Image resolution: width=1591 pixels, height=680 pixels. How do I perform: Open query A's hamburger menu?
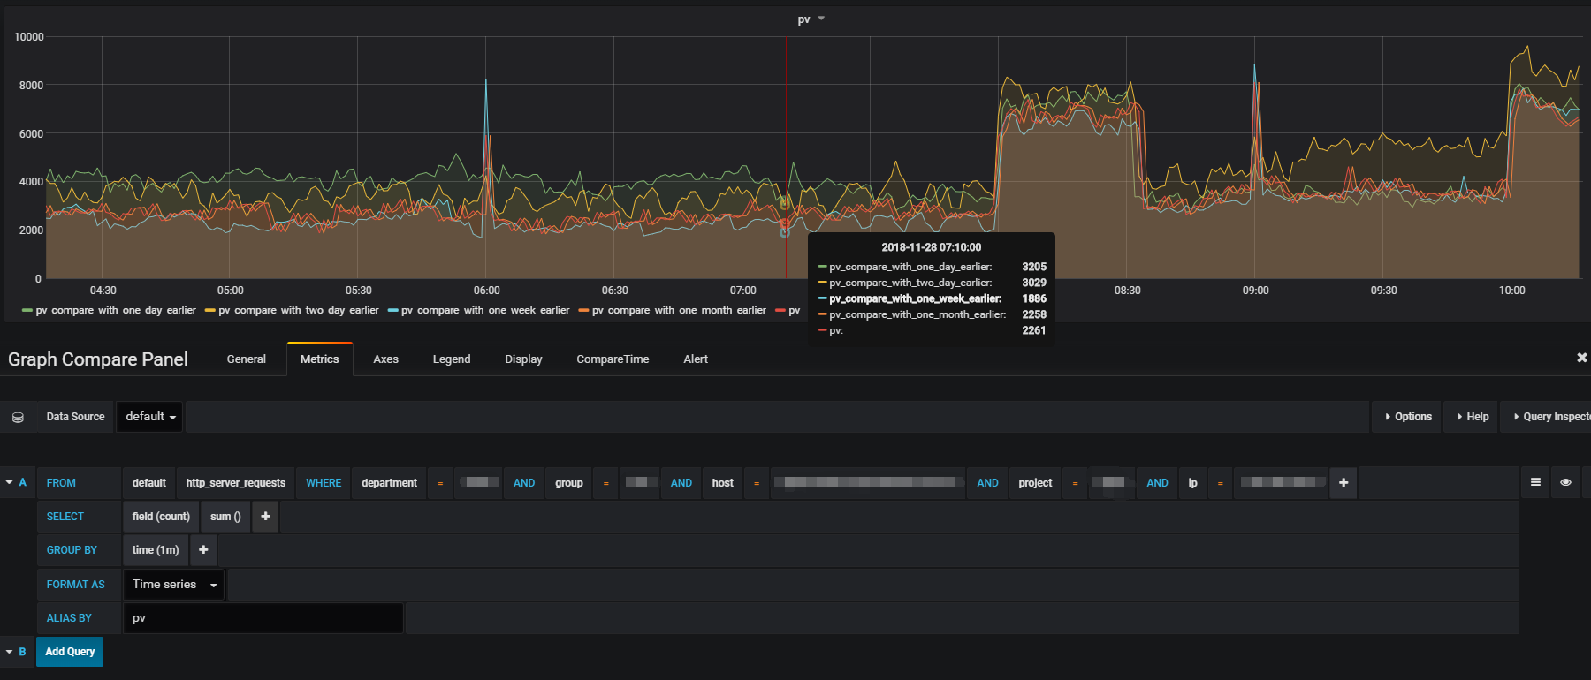pos(1535,482)
